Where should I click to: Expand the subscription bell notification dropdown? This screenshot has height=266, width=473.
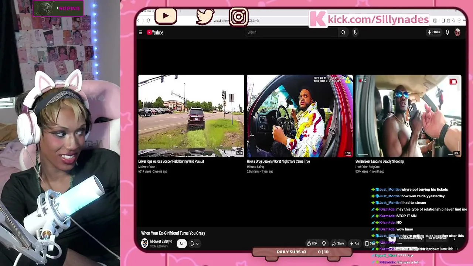tap(194, 243)
